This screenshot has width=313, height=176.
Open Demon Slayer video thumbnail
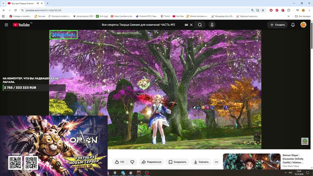251,161
